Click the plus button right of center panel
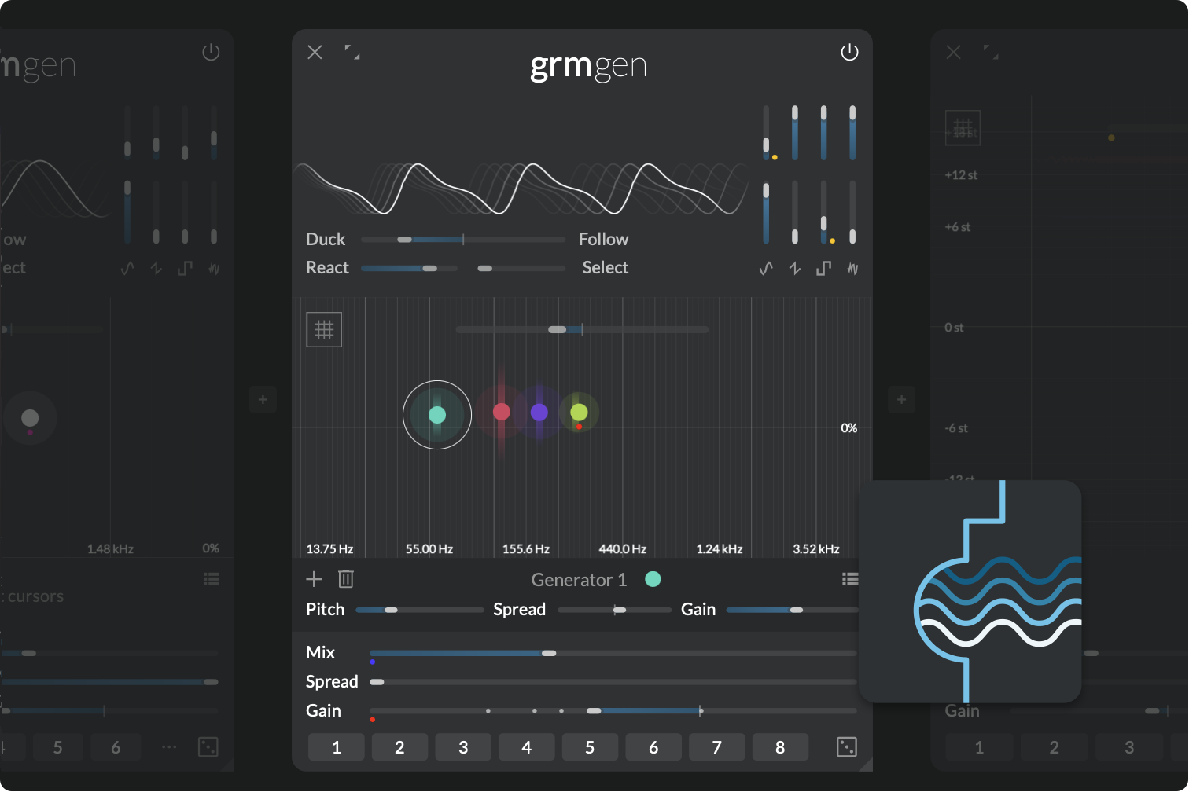The width and height of the screenshot is (1189, 792). [x=901, y=400]
